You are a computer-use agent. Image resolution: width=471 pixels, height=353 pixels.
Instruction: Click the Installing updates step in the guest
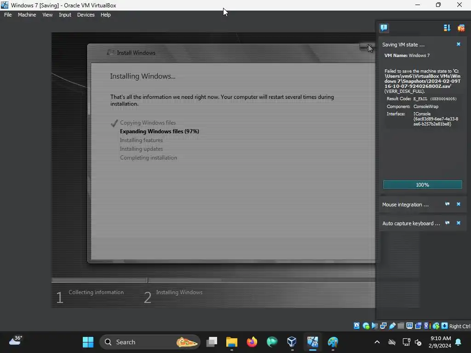141,148
